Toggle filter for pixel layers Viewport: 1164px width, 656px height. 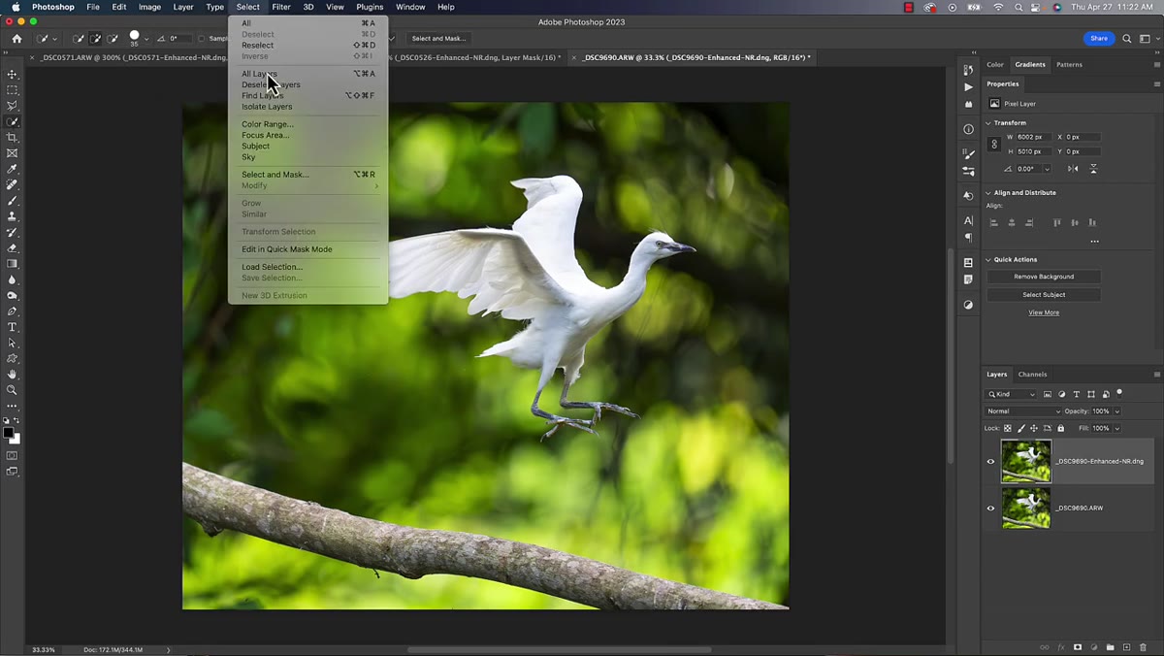pos(1048,394)
